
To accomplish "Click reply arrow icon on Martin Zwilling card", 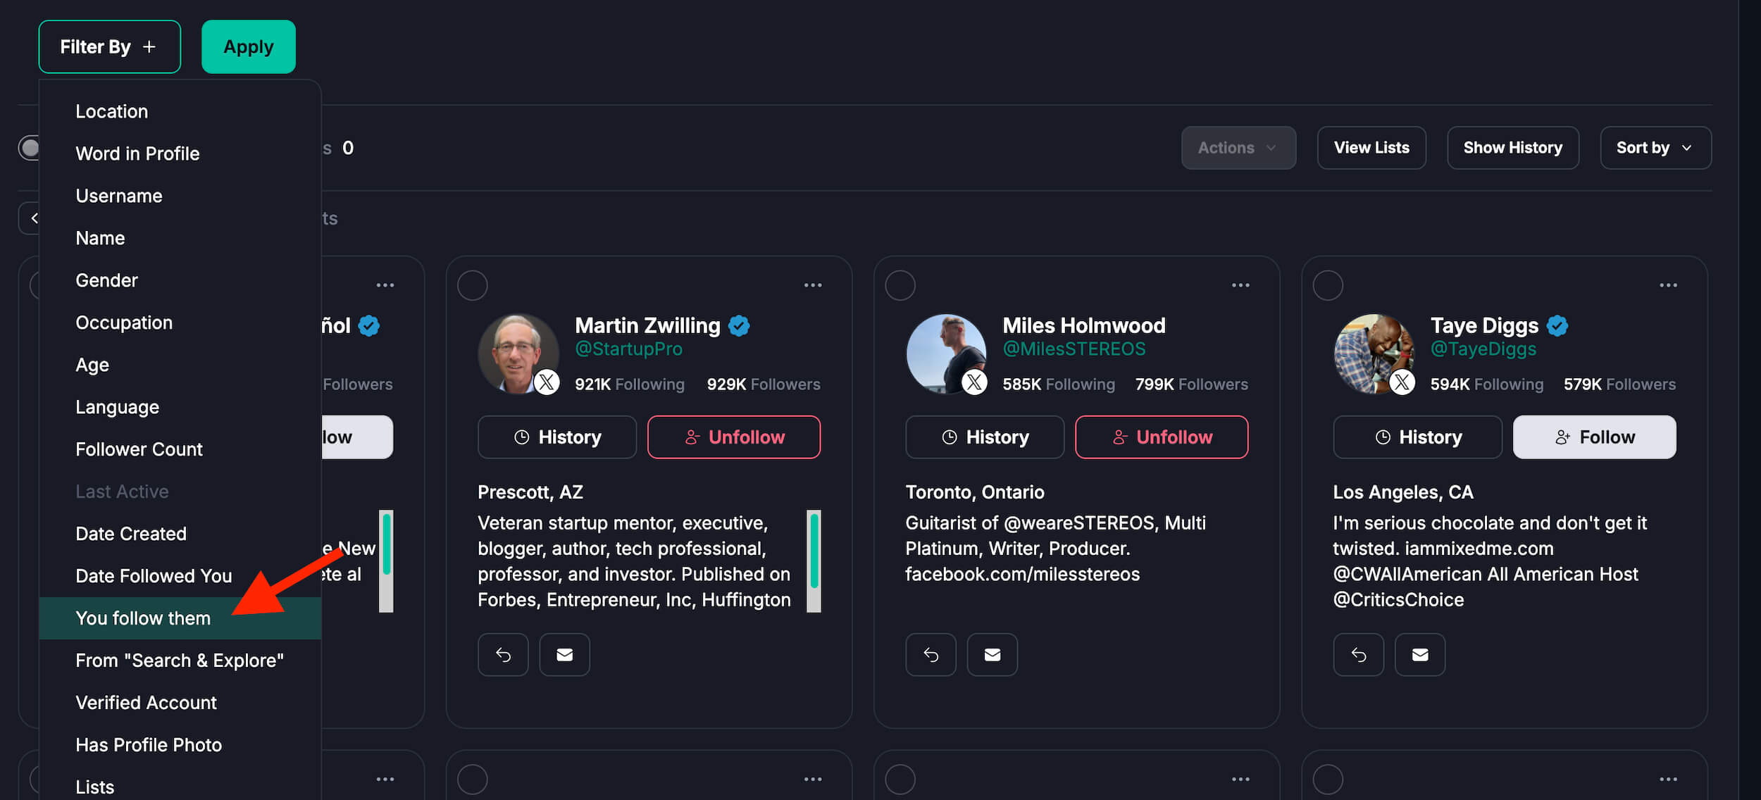I will [x=503, y=655].
